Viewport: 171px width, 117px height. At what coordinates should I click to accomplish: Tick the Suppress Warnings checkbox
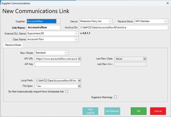coord(115,97)
